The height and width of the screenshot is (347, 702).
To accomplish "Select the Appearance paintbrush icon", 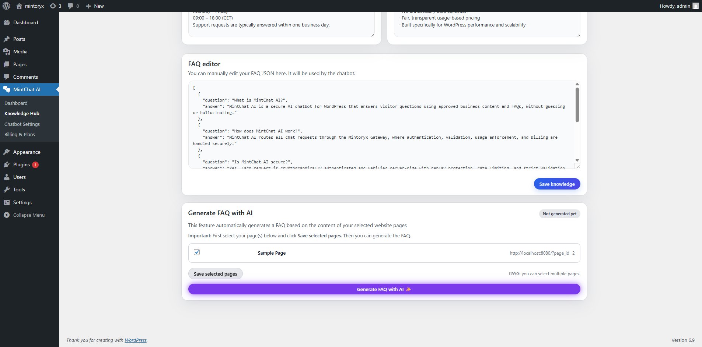I will tap(8, 152).
